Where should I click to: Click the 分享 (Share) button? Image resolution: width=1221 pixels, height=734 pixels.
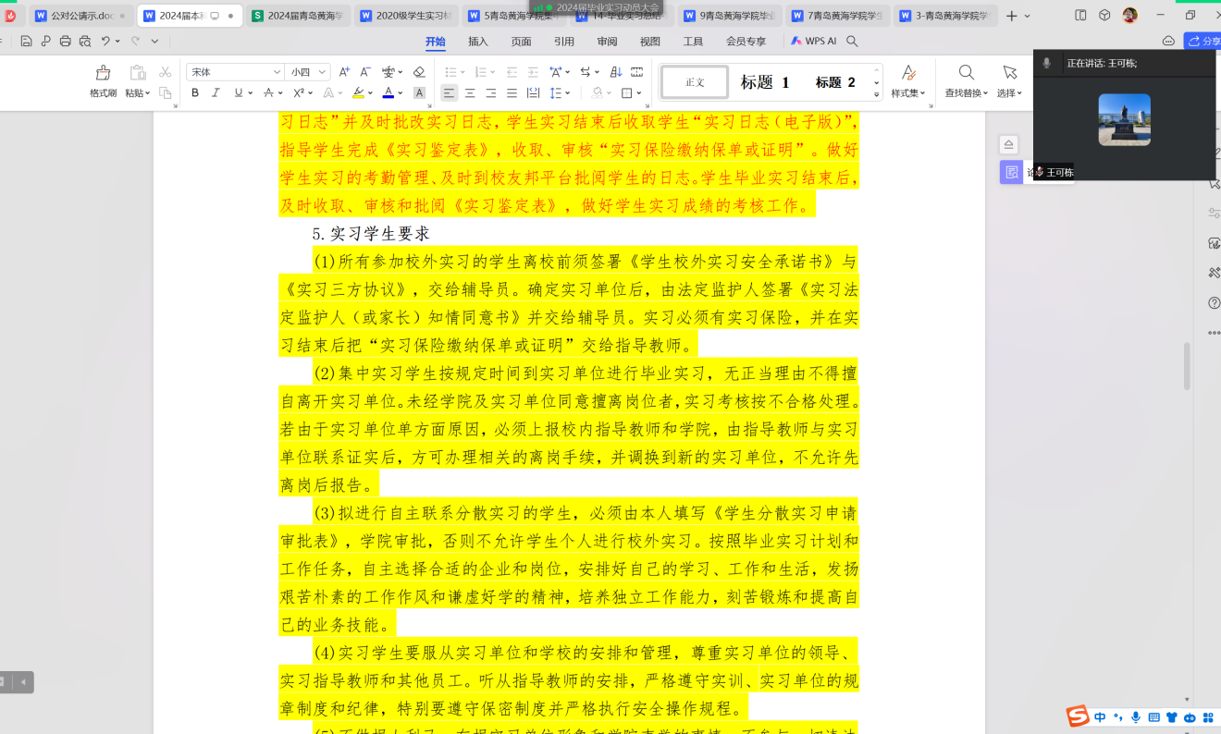(x=1203, y=41)
